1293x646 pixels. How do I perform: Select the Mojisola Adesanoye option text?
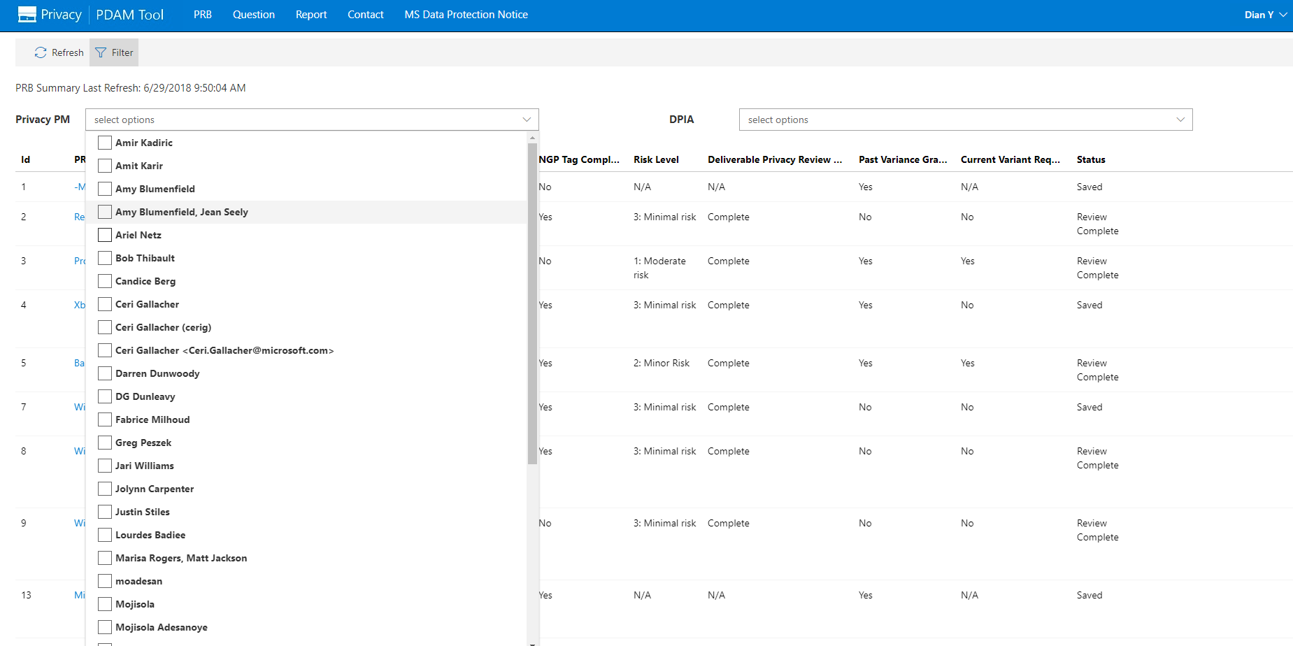tap(162, 627)
